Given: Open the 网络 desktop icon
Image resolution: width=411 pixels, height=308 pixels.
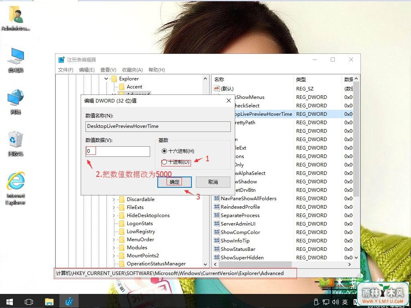Looking at the screenshot, I should (16, 102).
